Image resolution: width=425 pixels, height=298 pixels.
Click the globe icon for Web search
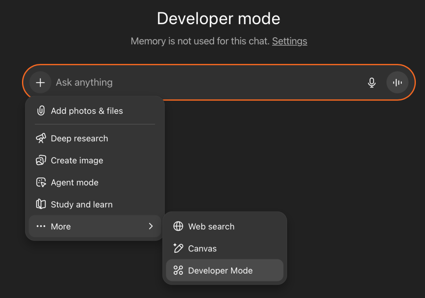coord(178,227)
